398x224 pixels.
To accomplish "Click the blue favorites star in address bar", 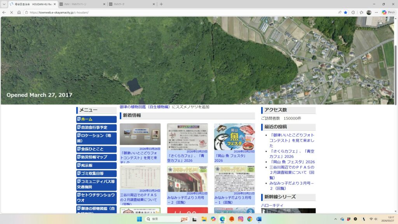I will [x=346, y=12].
